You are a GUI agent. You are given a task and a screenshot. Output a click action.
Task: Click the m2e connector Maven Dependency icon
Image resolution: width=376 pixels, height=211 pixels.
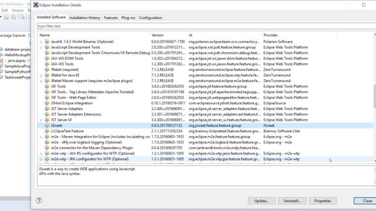pyautogui.click(x=47, y=148)
